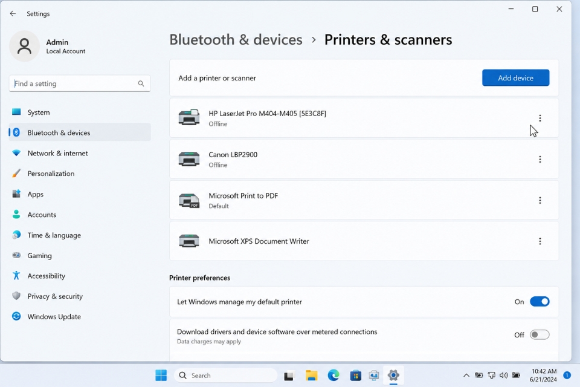580x387 pixels.
Task: Click the HP LaserJet Pro printer icon
Action: click(x=189, y=118)
